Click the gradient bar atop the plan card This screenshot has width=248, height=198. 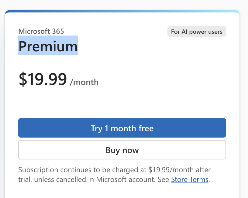(x=122, y=12)
